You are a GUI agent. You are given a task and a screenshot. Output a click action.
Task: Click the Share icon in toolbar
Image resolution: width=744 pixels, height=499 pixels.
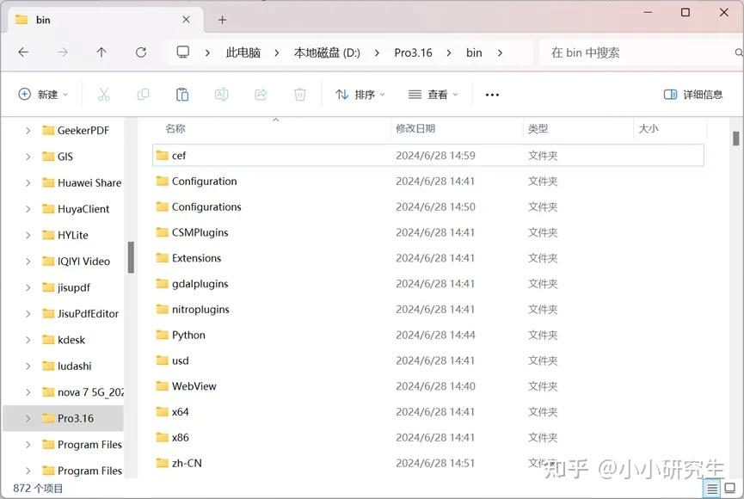(x=261, y=95)
